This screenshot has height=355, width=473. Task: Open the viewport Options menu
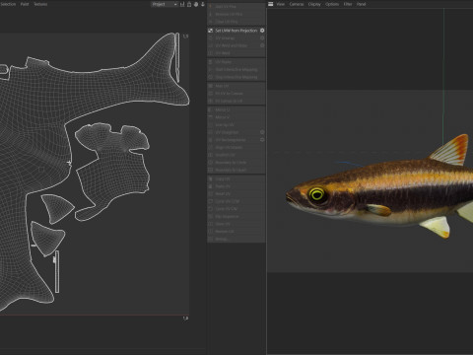[332, 4]
